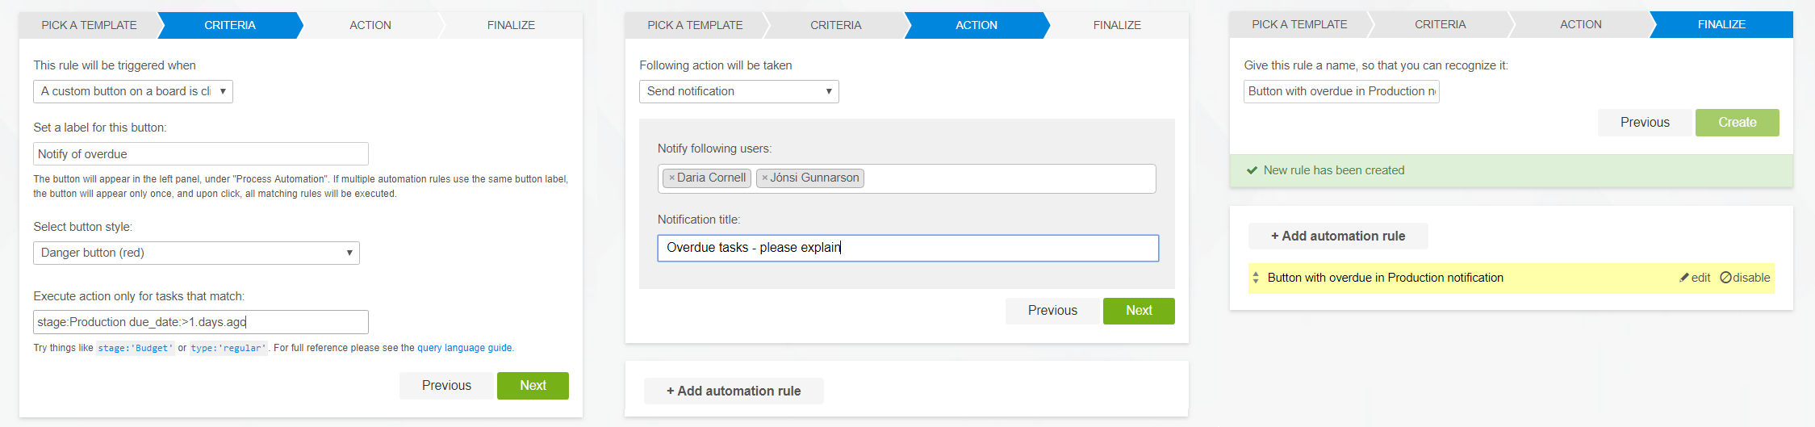Click the Notification title input field
The width and height of the screenshot is (1815, 427).
click(x=907, y=248)
